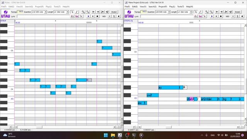Click the vertical scroll down arrow in New Project window
This screenshot has width=247, height=139.
click(x=245, y=119)
